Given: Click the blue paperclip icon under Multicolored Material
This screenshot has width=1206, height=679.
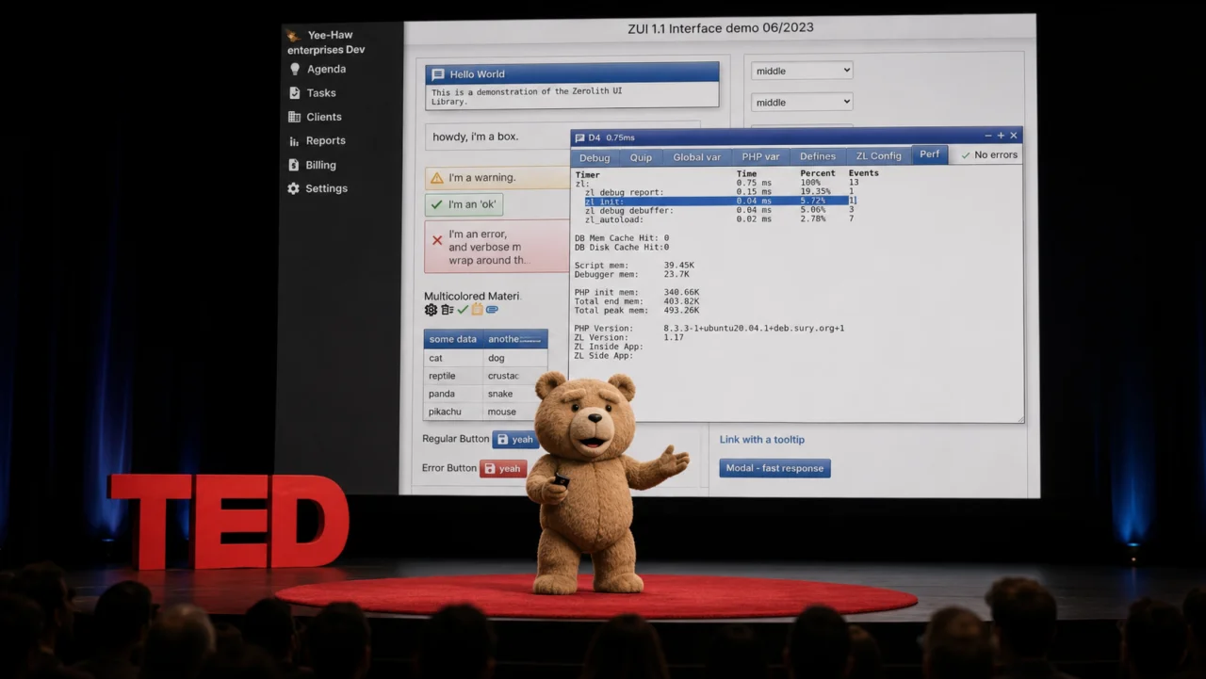Looking at the screenshot, I should [492, 309].
